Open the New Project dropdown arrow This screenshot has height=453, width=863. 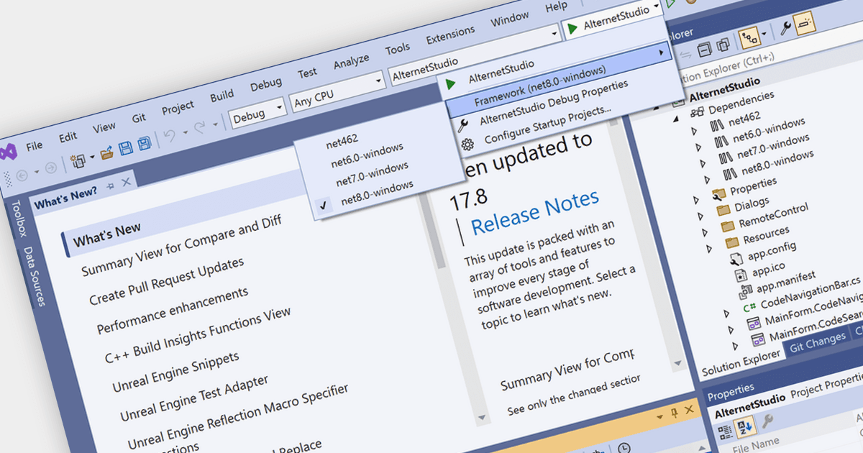click(92, 157)
